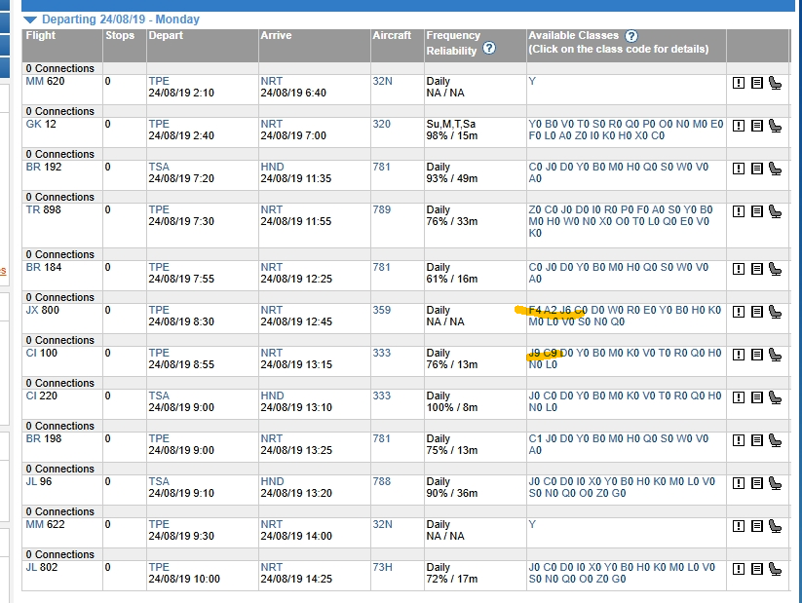Click alert icon for flight GK 12

(x=739, y=126)
